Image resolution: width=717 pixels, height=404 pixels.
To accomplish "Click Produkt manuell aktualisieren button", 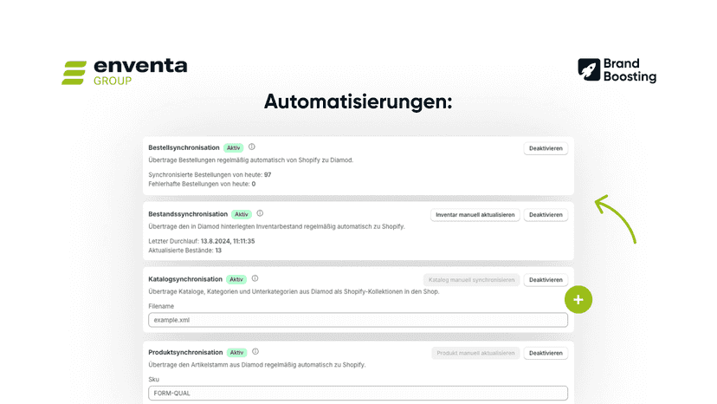I will (475, 353).
